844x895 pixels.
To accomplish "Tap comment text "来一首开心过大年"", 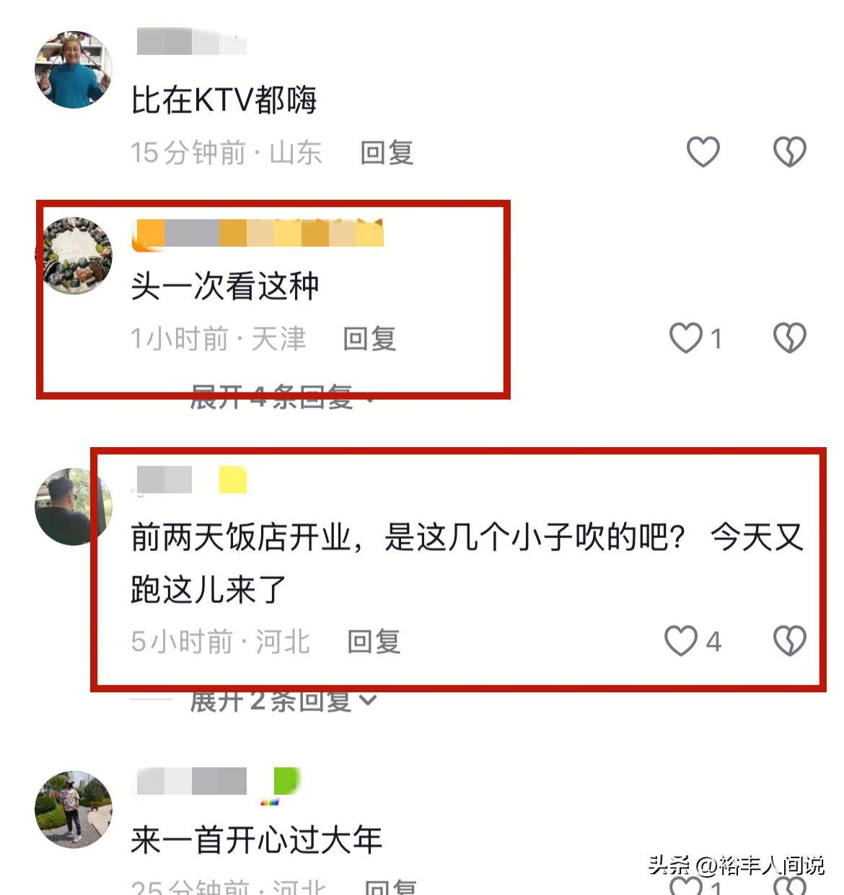I will pos(257,840).
